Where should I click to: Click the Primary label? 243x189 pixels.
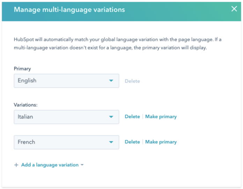(22, 69)
